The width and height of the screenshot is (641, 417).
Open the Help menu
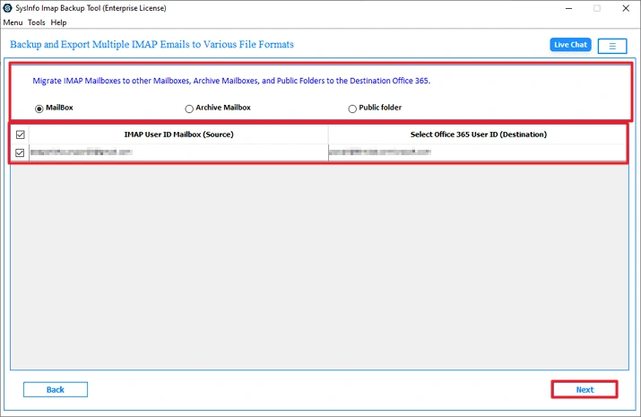[58, 22]
